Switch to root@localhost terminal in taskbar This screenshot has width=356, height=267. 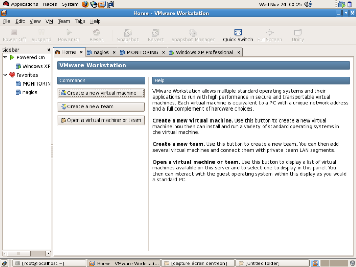pyautogui.click(x=49, y=263)
